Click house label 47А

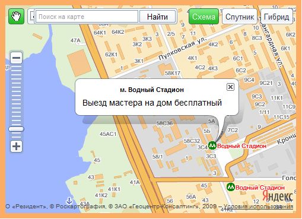[x=75, y=40]
